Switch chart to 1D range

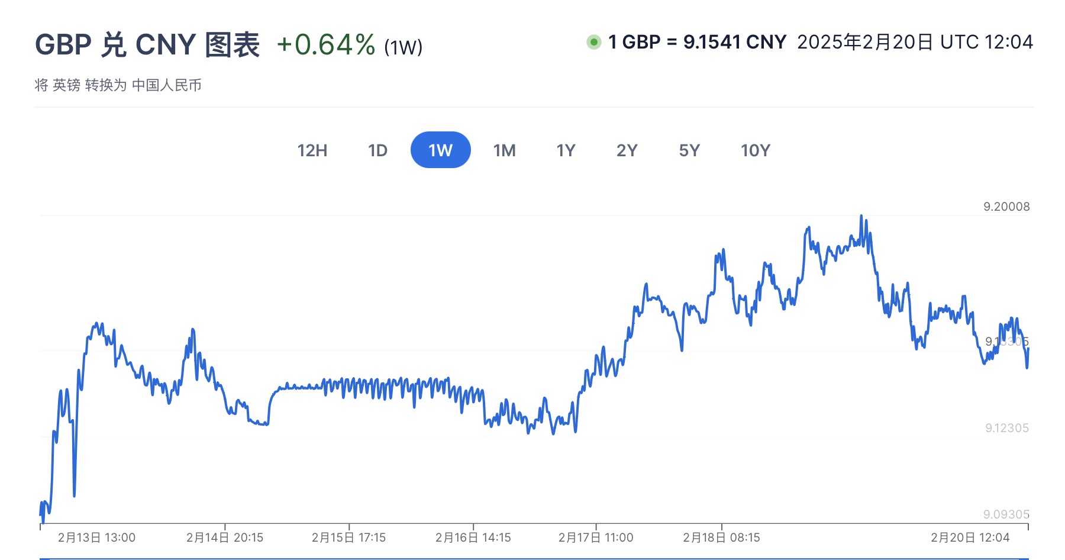coord(377,150)
